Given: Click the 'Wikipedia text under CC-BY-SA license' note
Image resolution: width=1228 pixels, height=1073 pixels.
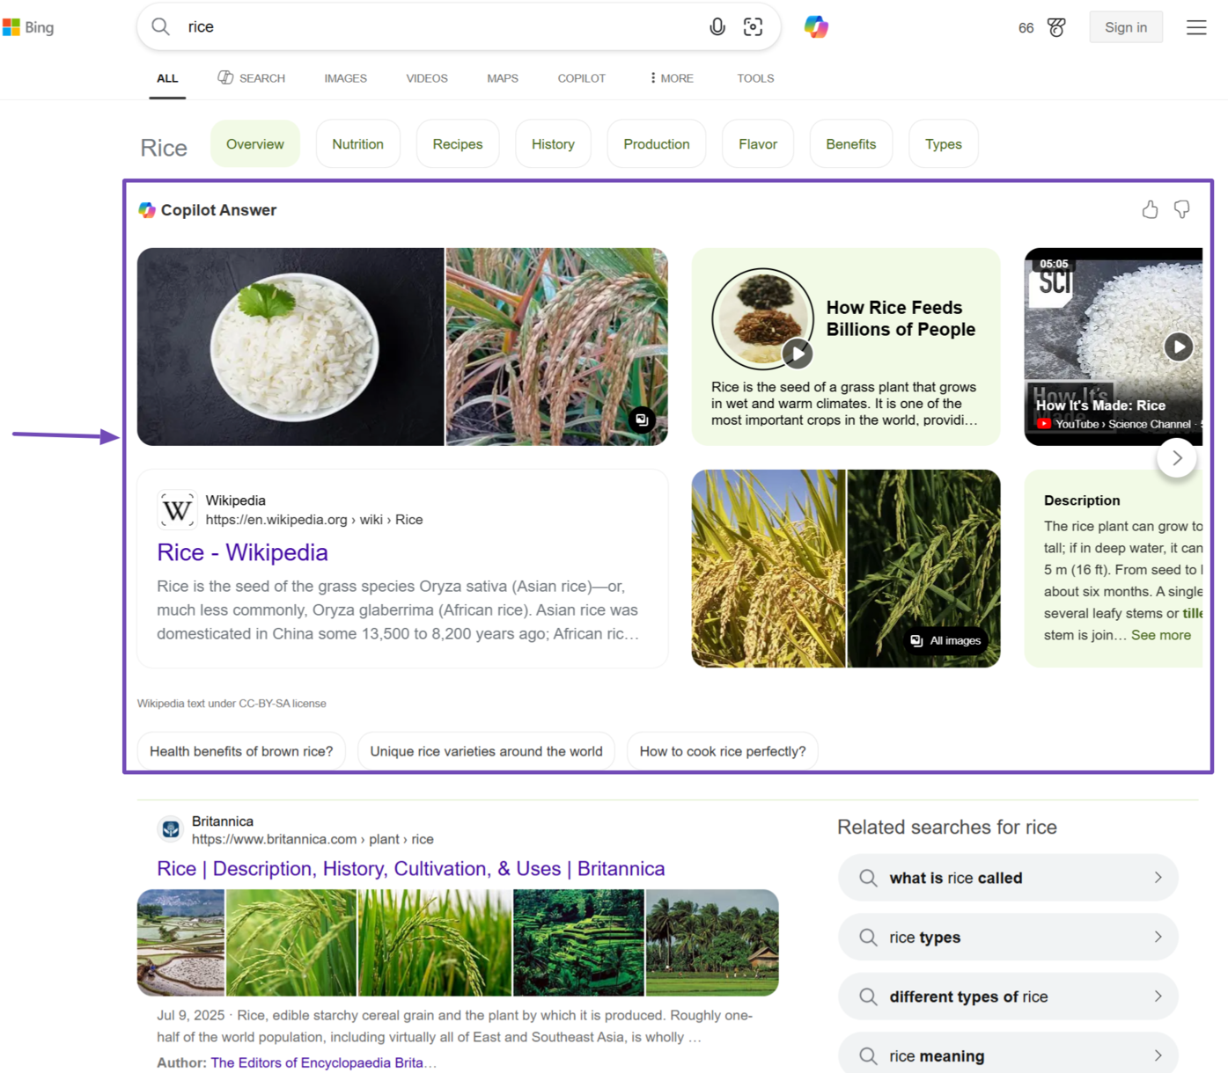Looking at the screenshot, I should 232,704.
